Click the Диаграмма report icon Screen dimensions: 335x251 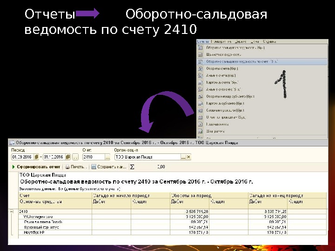pyautogui.click(x=200, y=131)
